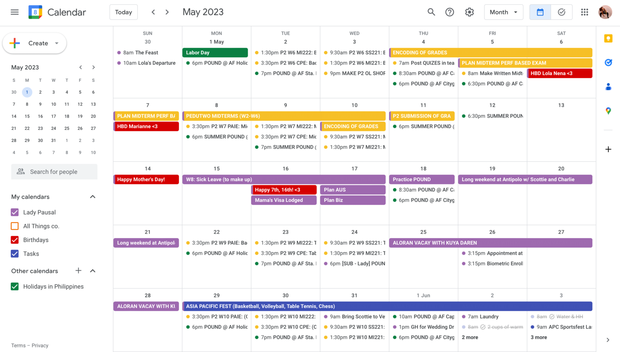Image resolution: width=620 pixels, height=352 pixels.
Task: Select May 16 in the mini calendar
Action: [x=40, y=116]
